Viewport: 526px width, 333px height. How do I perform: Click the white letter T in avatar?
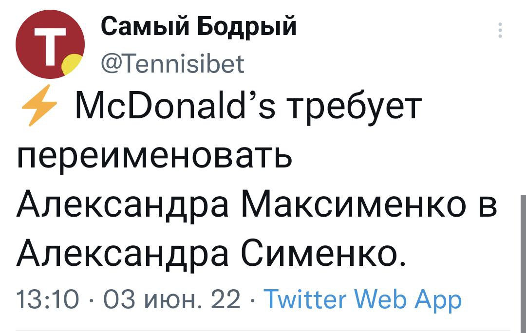48,45
